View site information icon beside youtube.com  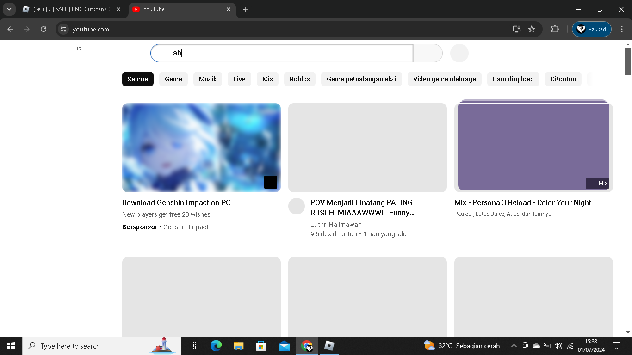tap(64, 29)
